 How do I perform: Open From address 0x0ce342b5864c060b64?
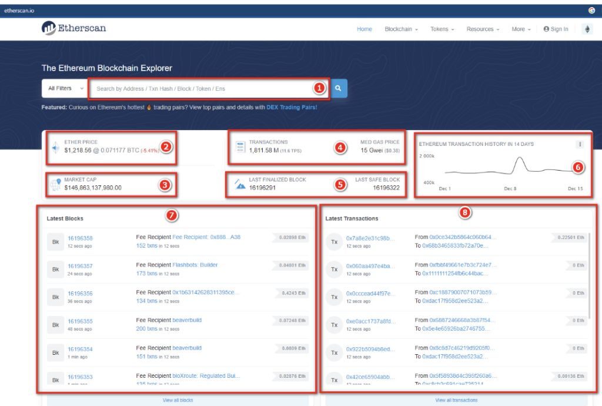[463, 237]
